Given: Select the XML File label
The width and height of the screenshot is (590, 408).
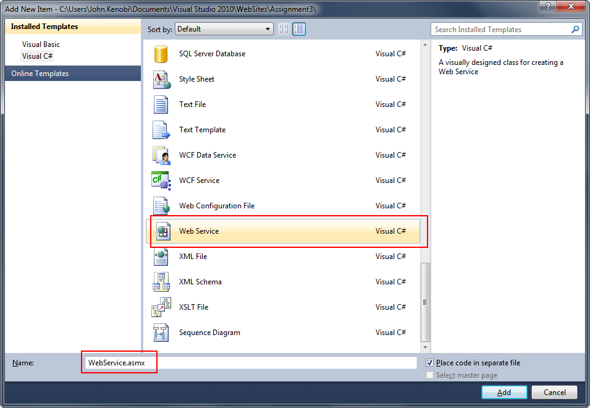Looking at the screenshot, I should [193, 257].
